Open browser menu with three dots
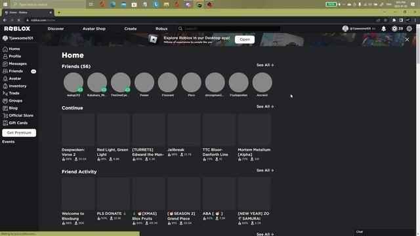 (415, 20)
